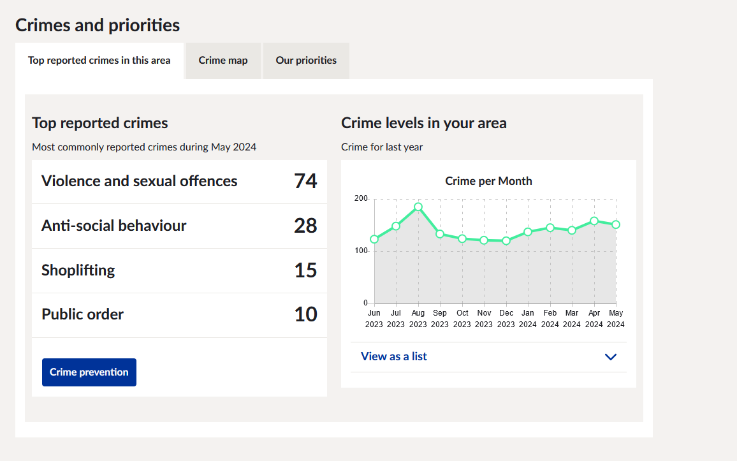Click the Aug 2023 peak data point
The height and width of the screenshot is (461, 737).
coord(418,207)
